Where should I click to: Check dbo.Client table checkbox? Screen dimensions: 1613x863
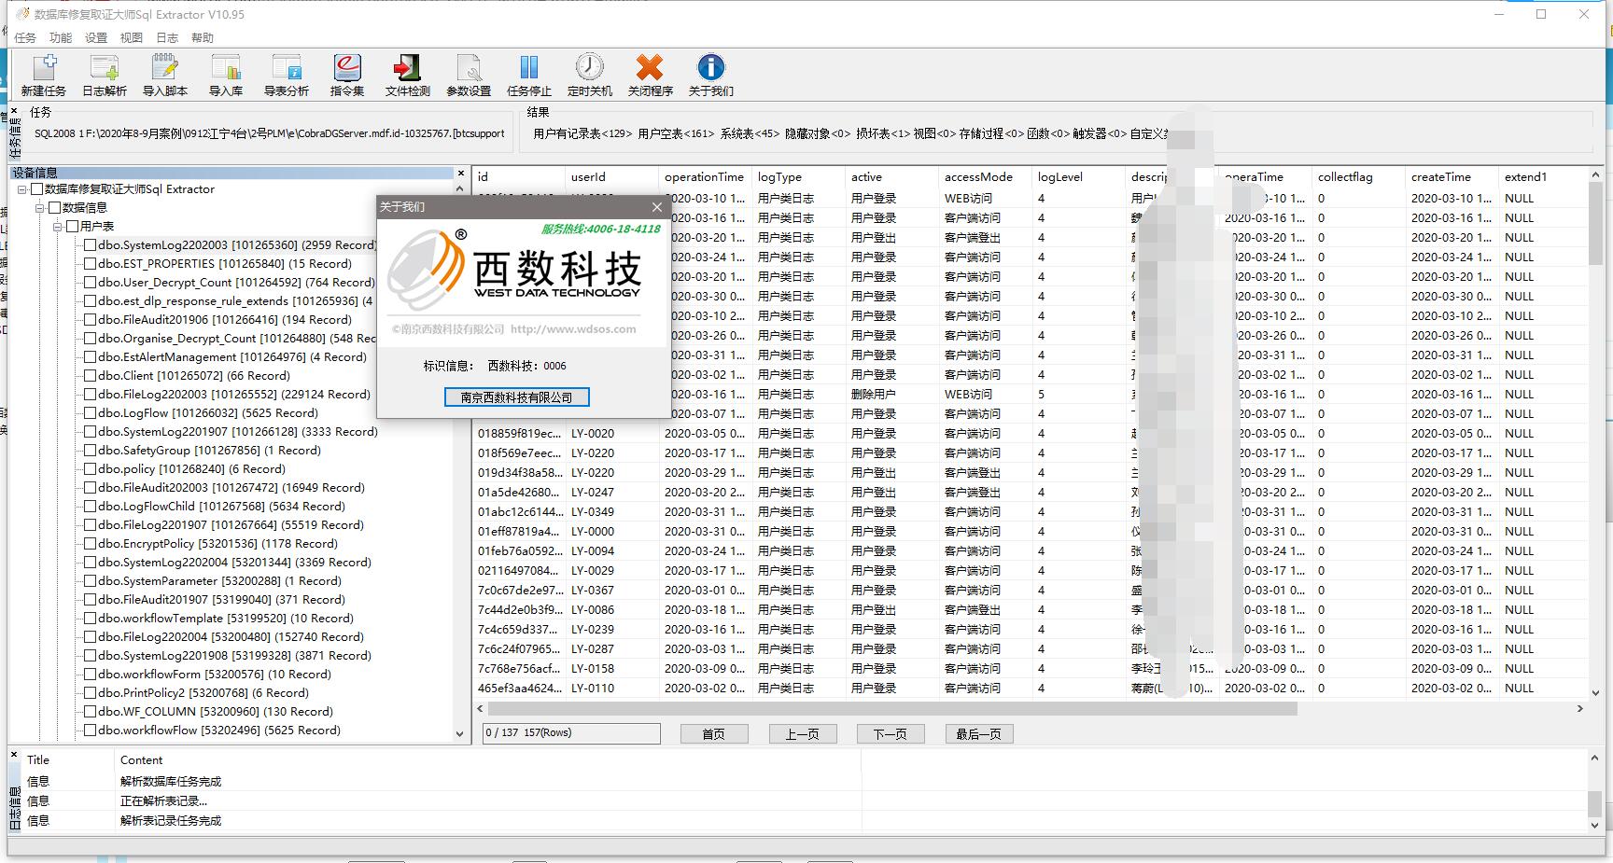pos(91,376)
